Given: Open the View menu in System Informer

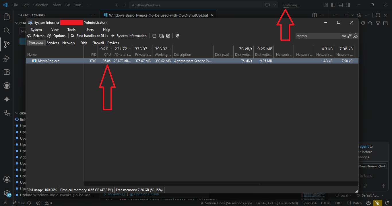Looking at the screenshot, I should [x=55, y=29].
